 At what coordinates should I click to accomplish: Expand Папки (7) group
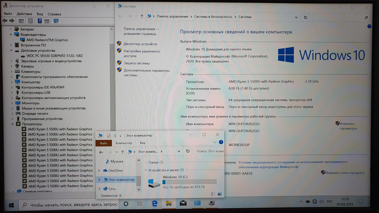point(146,162)
